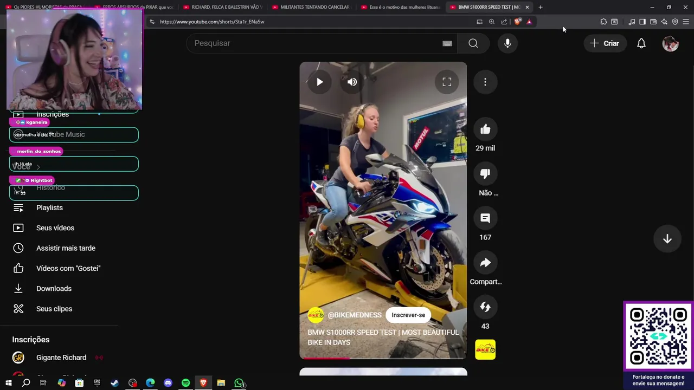Open WhatsApp from the taskbar

click(239, 383)
